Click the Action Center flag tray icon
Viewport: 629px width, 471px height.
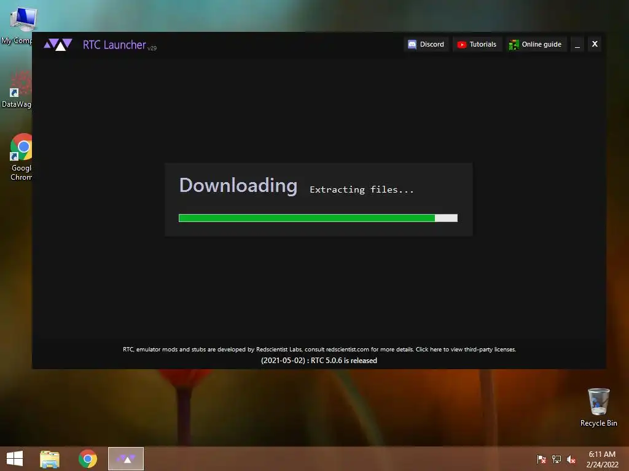click(542, 459)
